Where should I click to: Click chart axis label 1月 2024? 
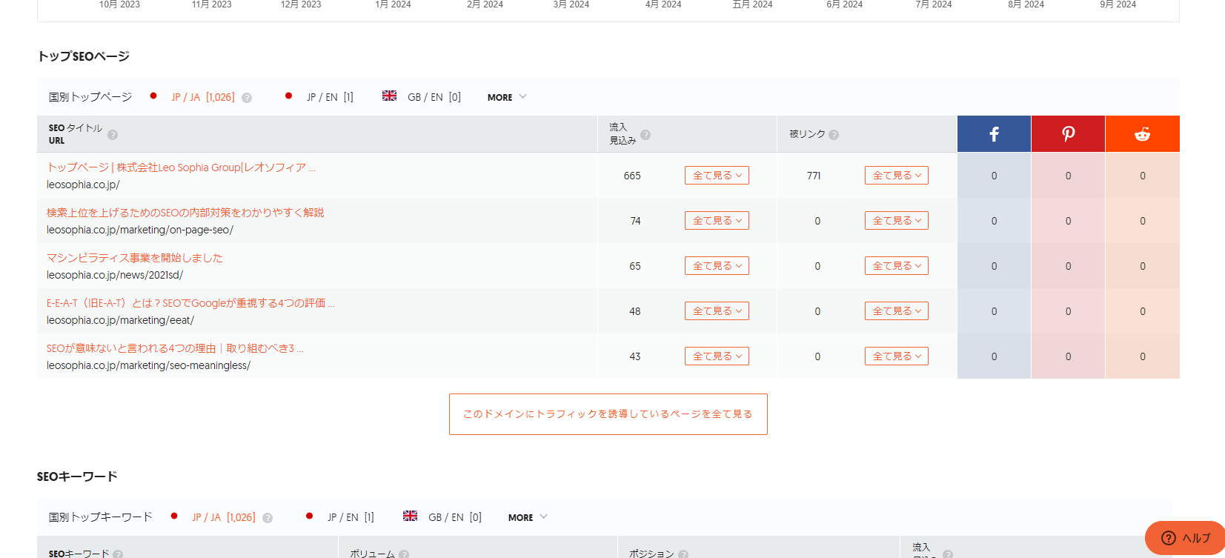[x=393, y=4]
